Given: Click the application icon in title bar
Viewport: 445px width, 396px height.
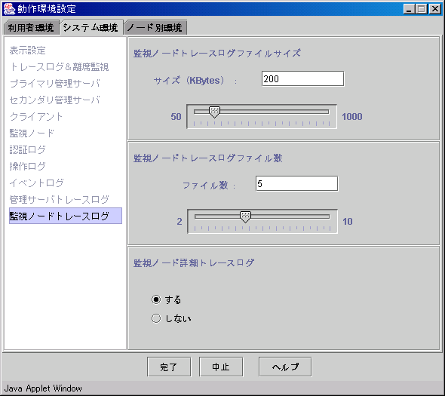Looking at the screenshot, I should tap(9, 9).
